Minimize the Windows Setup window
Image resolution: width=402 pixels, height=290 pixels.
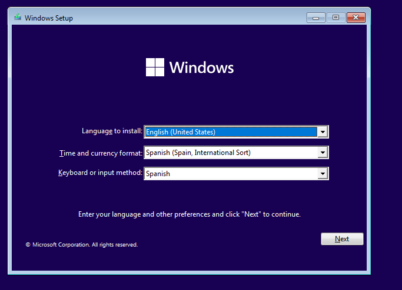coord(316,18)
